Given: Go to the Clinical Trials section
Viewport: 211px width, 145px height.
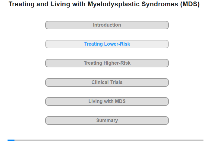Looking at the screenshot, I should pos(107,82).
